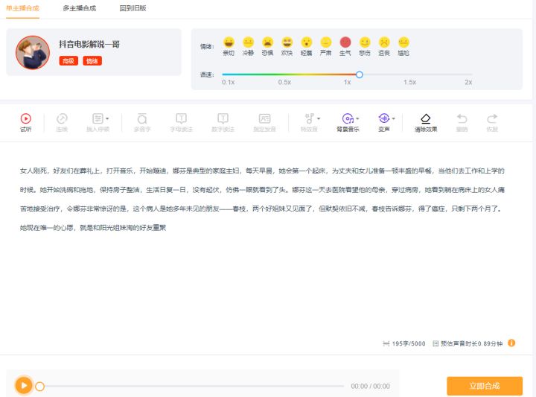Select the 冷静 calm emotion face
Screen dimensions: 536x397
tap(248, 42)
